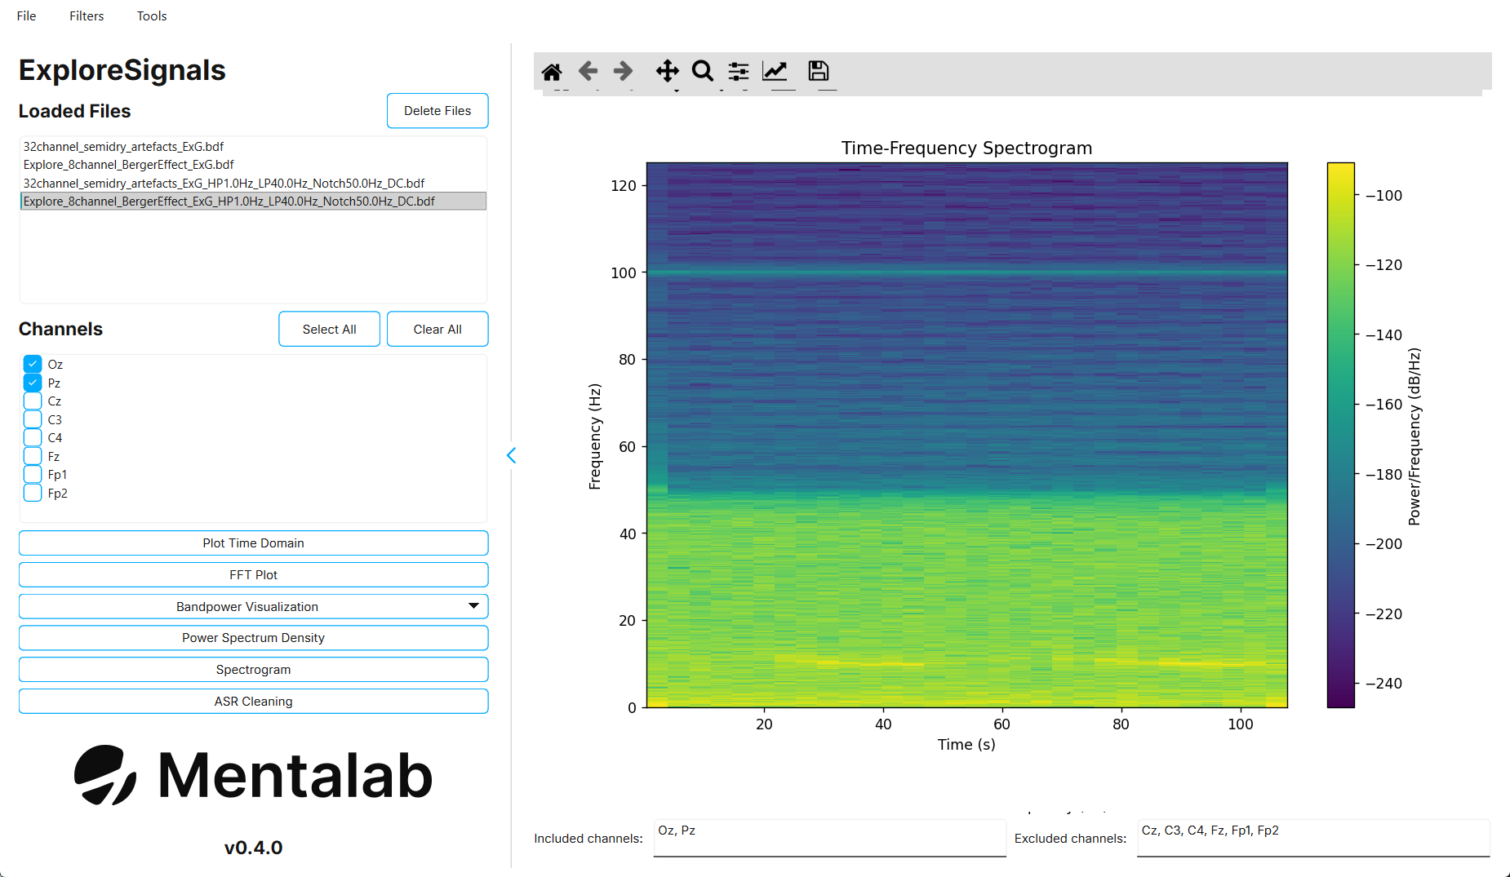1510x877 pixels.
Task: Open the Filters menu
Action: coord(87,16)
